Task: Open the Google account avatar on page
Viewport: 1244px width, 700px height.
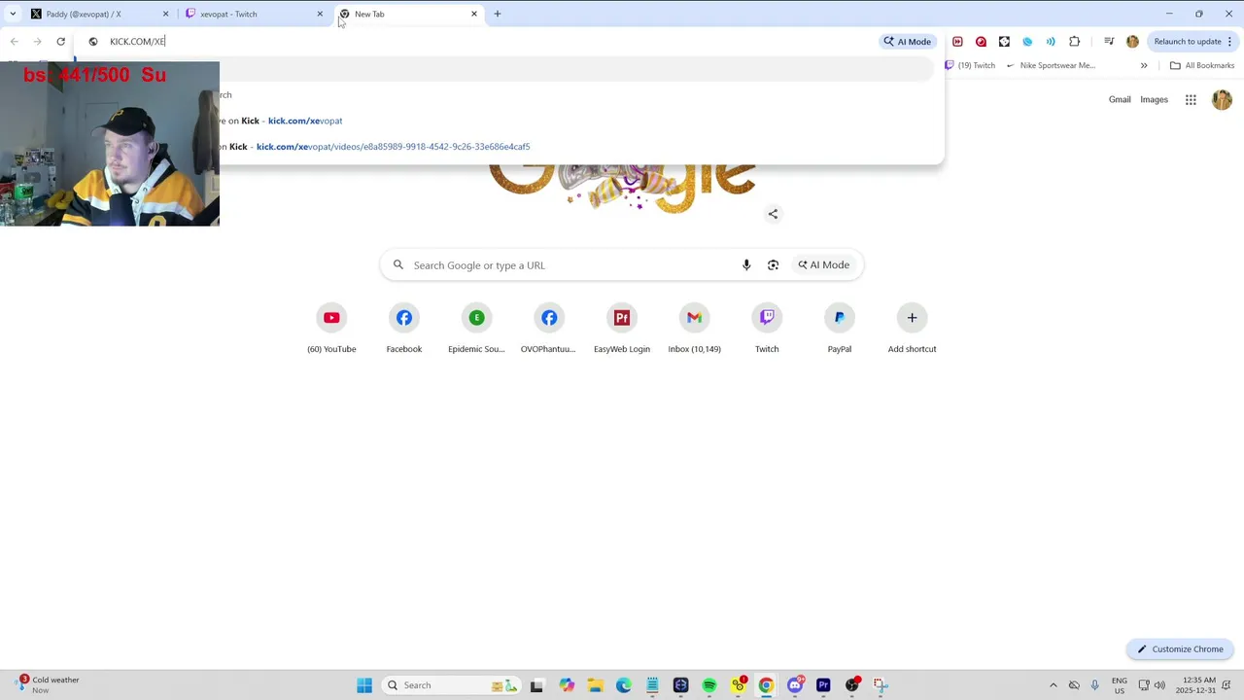Action: tap(1222, 99)
